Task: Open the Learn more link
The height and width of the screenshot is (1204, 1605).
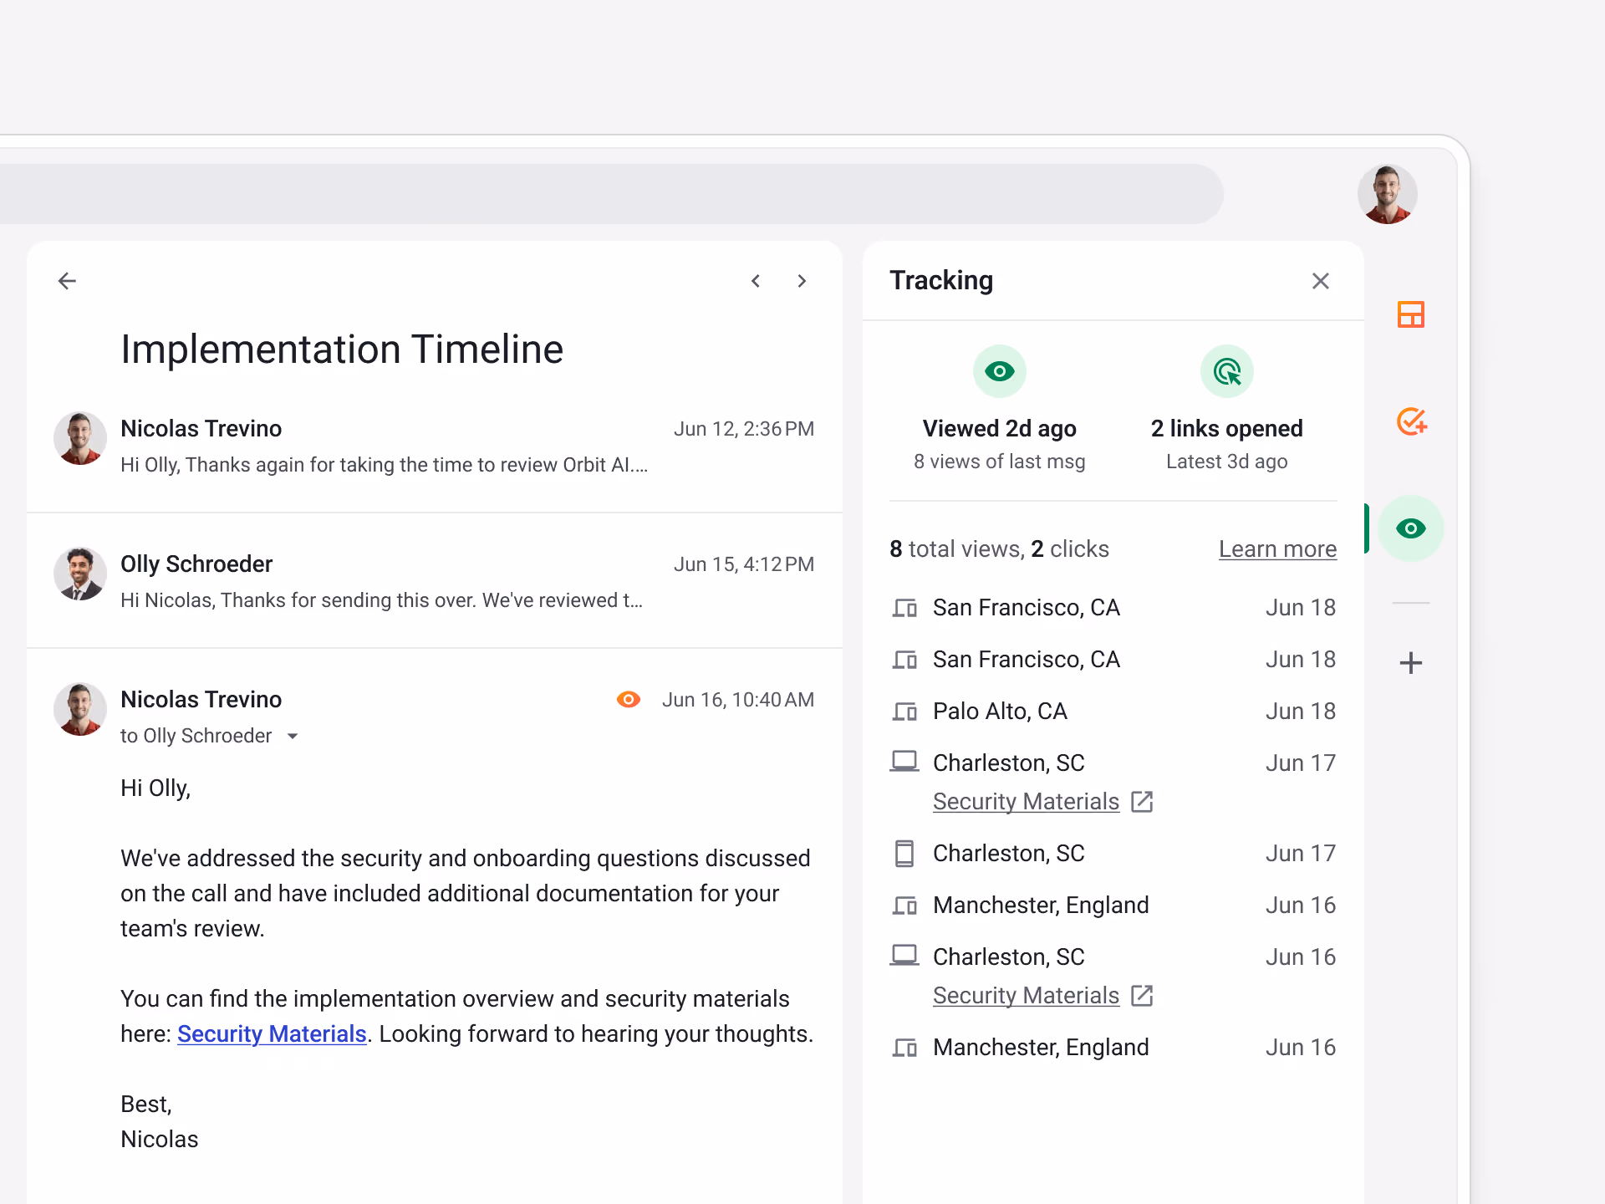Action: click(1277, 548)
